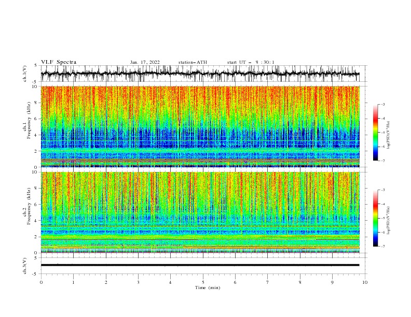
Task: Click time axis tick label '5'
Action: [x=203, y=282]
